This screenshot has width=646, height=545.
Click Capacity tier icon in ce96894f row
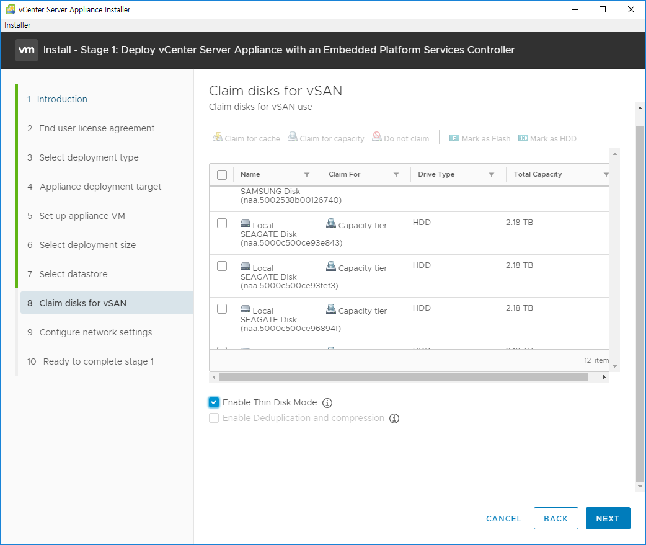coord(331,309)
